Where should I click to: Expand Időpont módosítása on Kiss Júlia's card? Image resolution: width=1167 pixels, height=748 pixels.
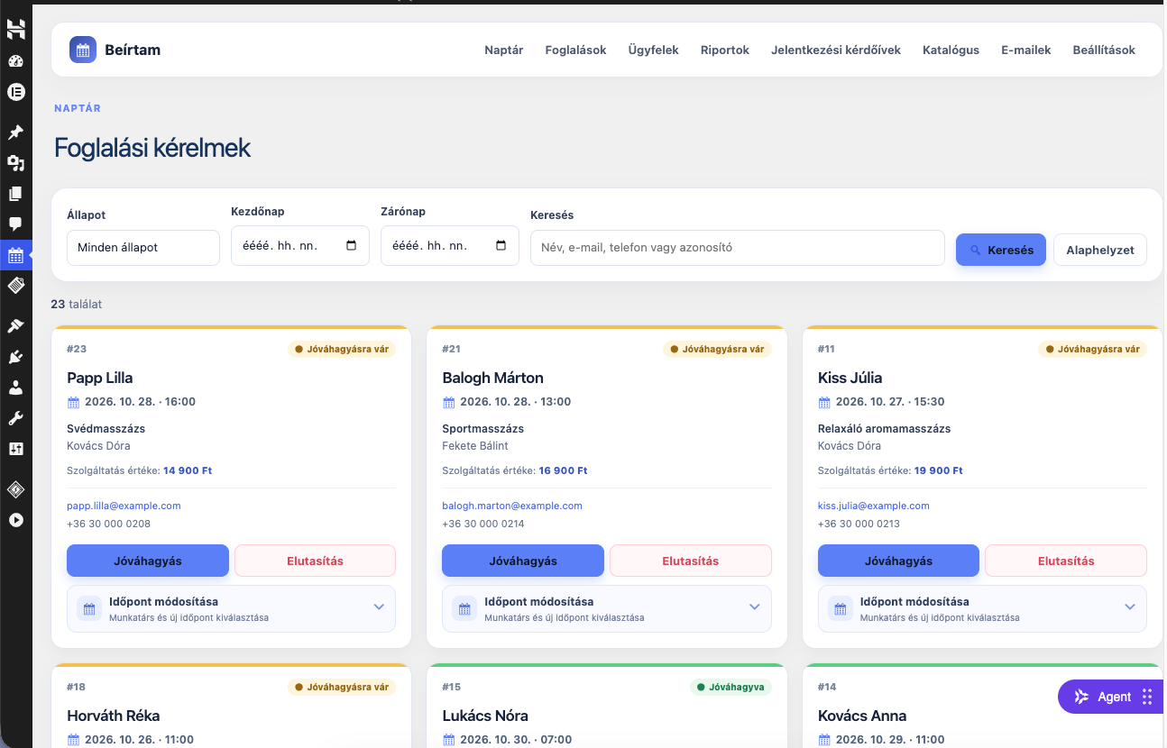[982, 608]
